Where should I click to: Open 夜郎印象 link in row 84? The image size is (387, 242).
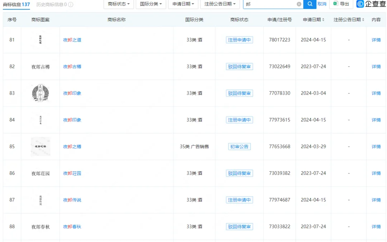[x=72, y=120]
